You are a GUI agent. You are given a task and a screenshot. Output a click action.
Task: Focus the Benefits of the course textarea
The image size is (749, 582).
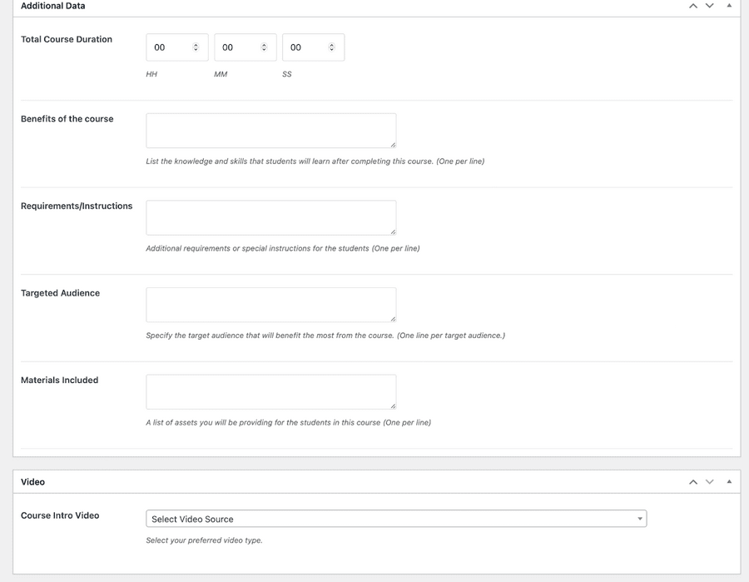tap(270, 131)
